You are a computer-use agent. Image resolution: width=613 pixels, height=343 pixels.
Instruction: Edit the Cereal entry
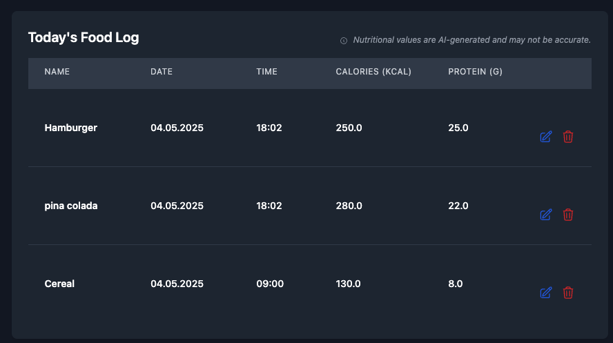545,293
